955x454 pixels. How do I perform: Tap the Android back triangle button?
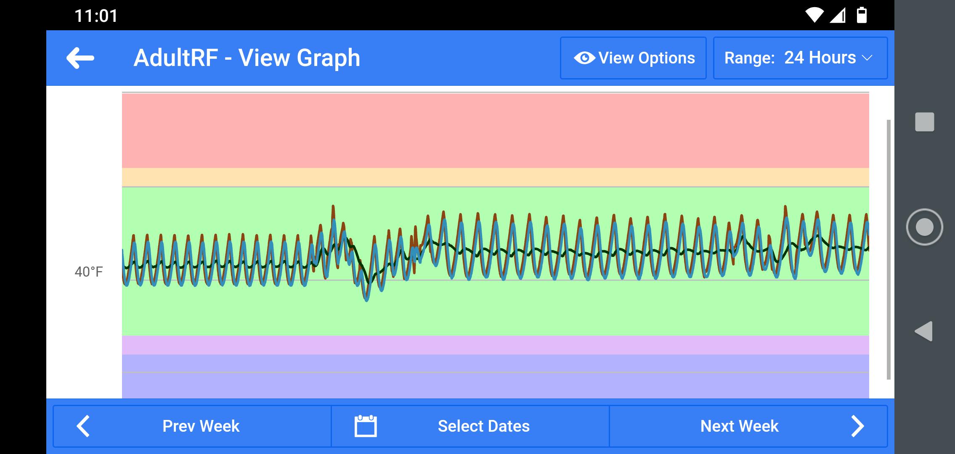[x=923, y=331]
